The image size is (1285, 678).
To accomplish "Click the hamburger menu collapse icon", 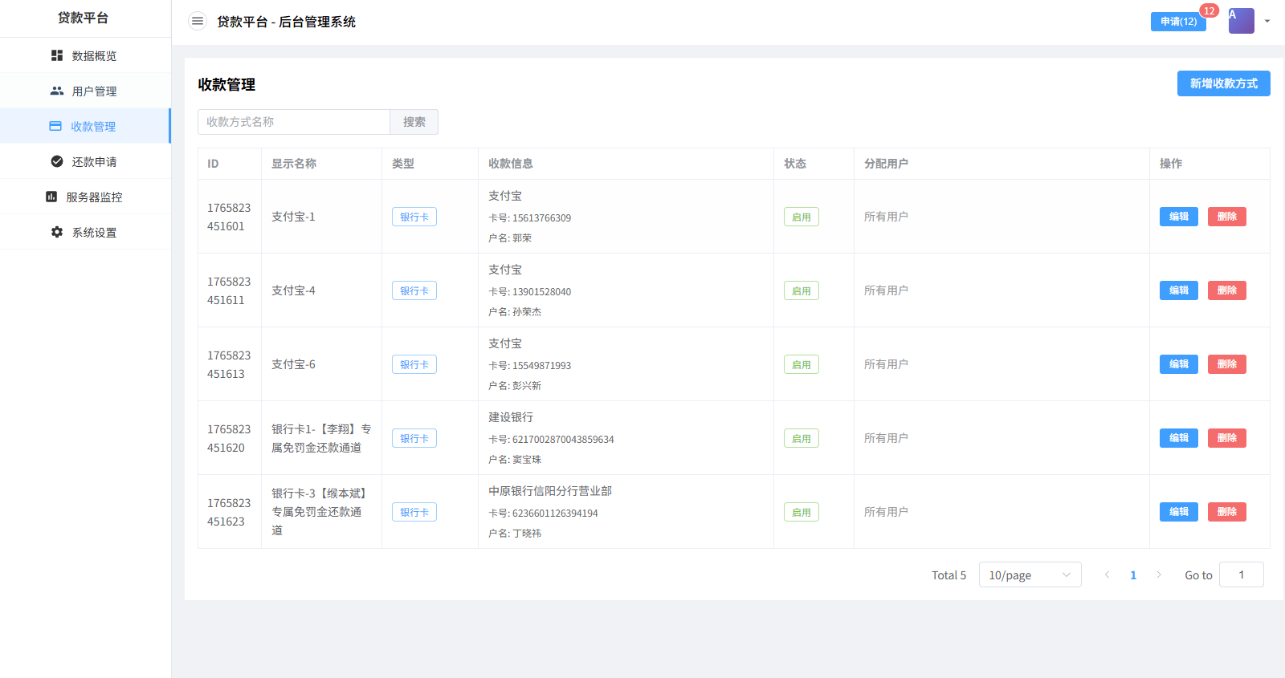I will pos(197,22).
